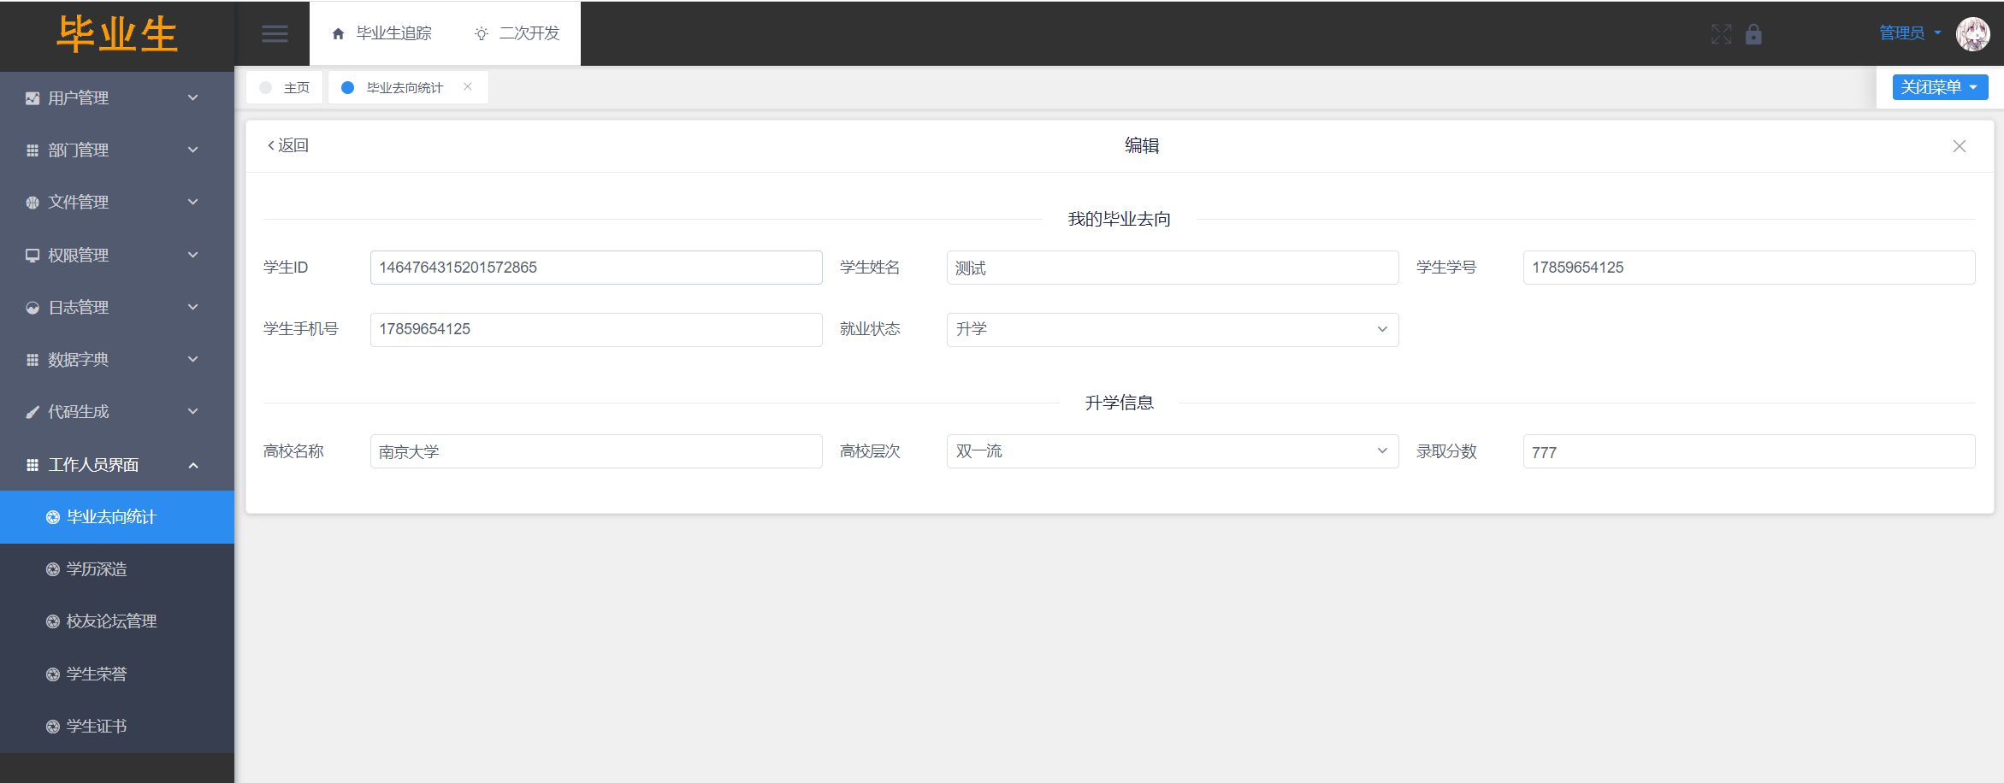This screenshot has height=783, width=2004.
Task: Click the 工作人员界面 grid icon
Action: 33,465
